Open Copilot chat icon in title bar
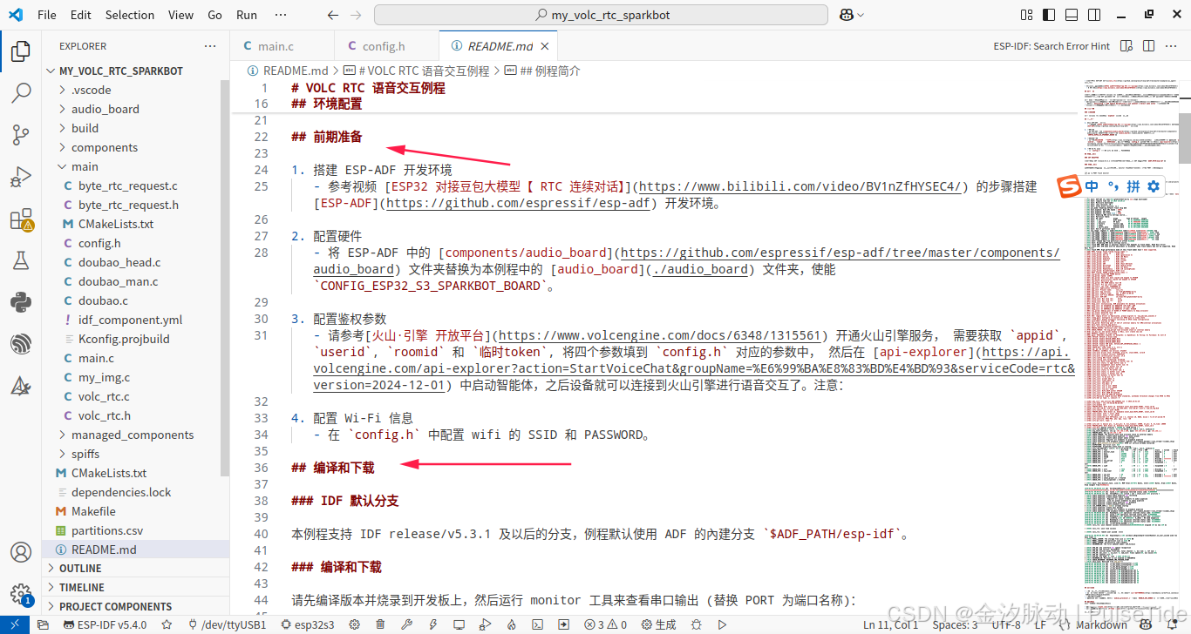Image resolution: width=1191 pixels, height=634 pixels. click(x=847, y=15)
